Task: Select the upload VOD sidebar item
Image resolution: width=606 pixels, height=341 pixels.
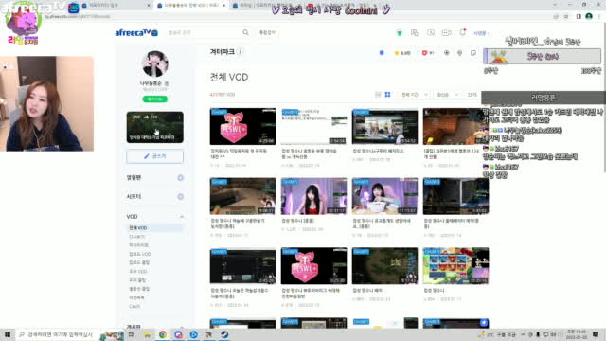Action: [139, 254]
